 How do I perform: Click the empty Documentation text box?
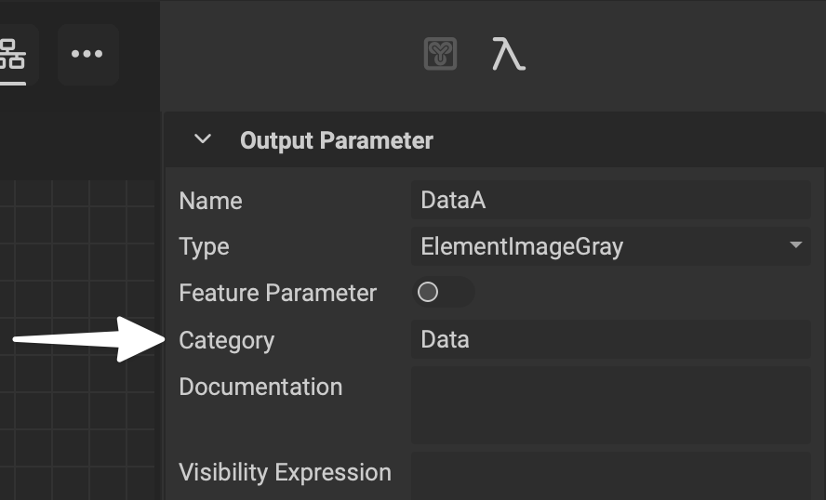[x=609, y=404]
